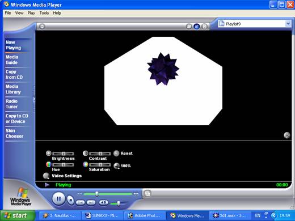Stop playback with the Stop button
295x221 pixels.
(x=70, y=199)
